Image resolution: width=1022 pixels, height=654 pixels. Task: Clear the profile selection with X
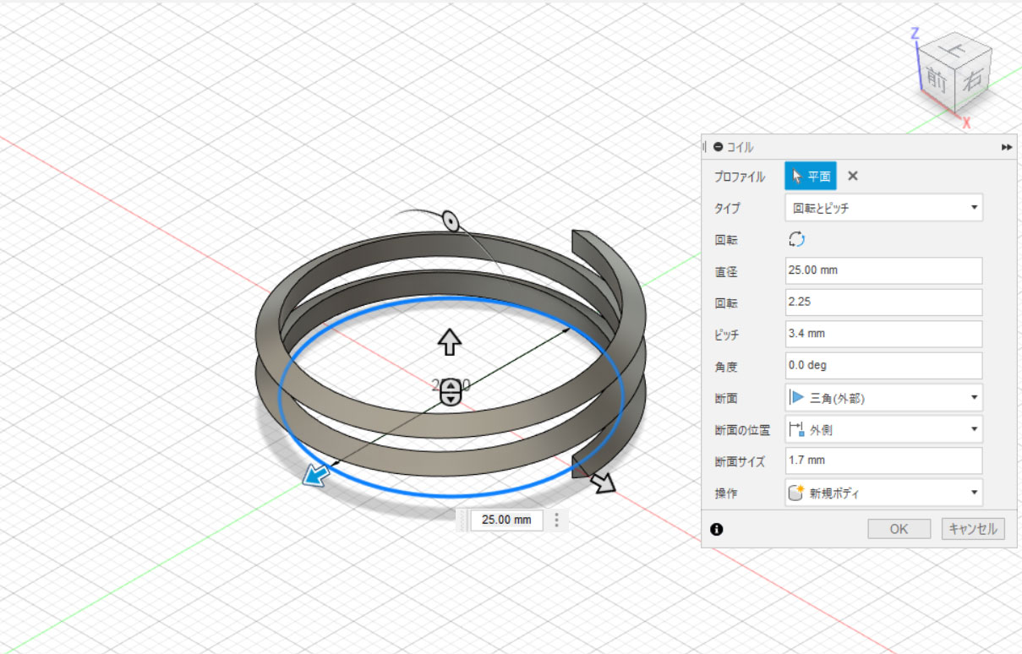point(853,176)
